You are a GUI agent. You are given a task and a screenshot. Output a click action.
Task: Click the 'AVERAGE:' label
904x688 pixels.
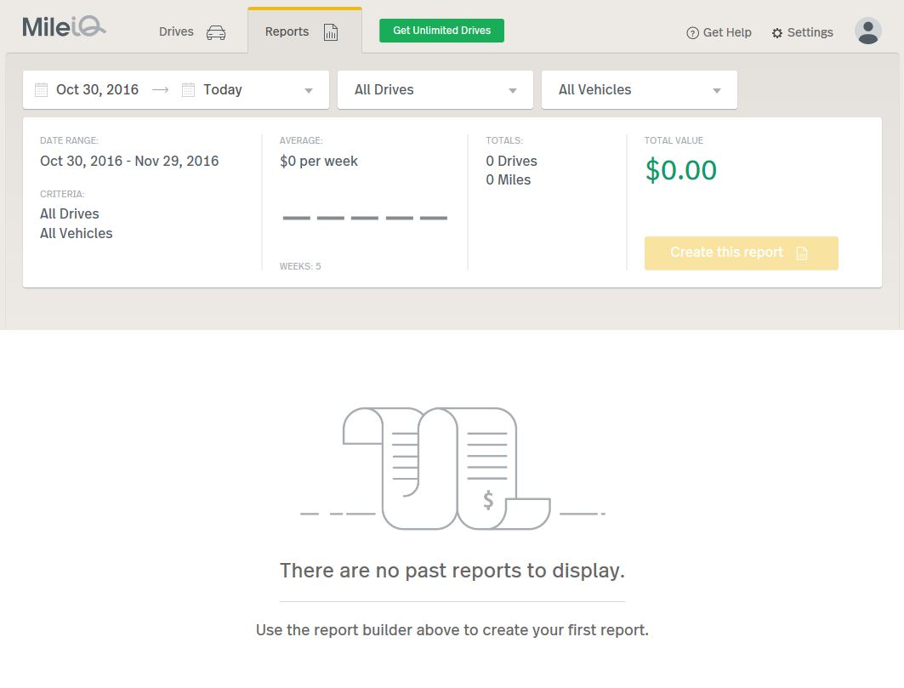301,140
